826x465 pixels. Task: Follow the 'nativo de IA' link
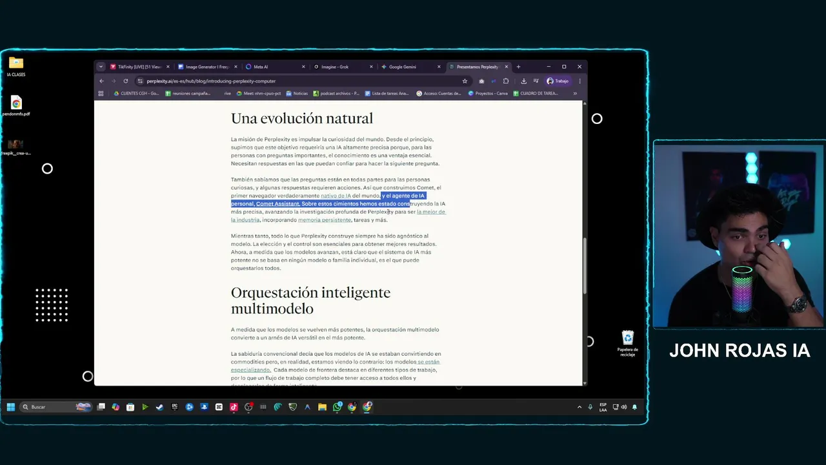[x=336, y=196]
